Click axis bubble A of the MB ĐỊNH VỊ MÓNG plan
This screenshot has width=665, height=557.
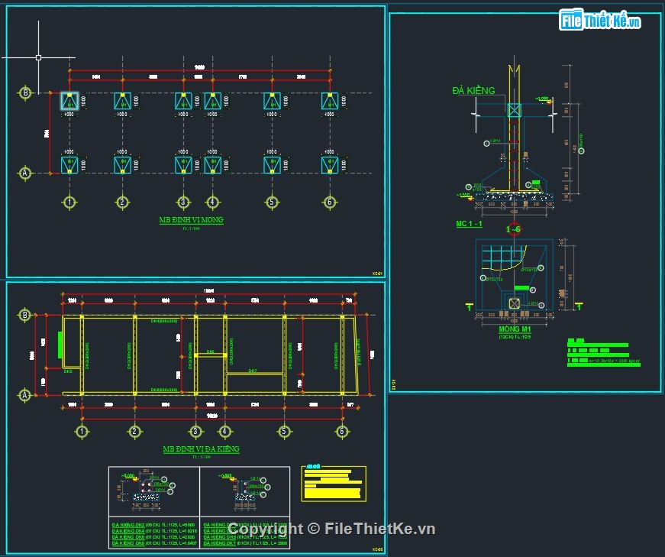click(x=25, y=173)
